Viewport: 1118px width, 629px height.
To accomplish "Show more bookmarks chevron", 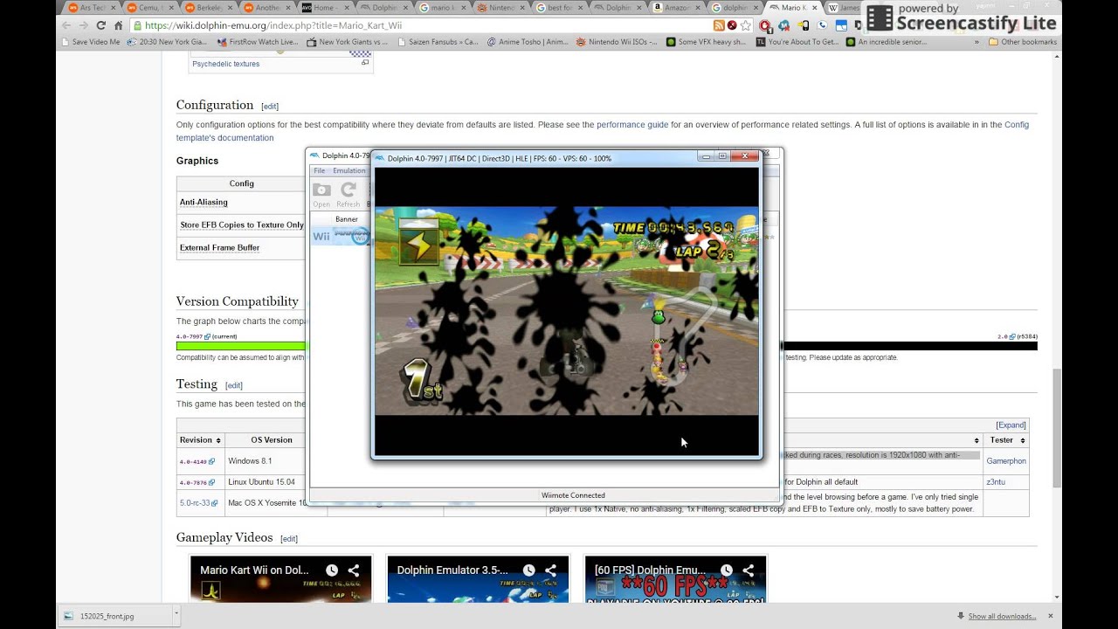I will (x=977, y=42).
